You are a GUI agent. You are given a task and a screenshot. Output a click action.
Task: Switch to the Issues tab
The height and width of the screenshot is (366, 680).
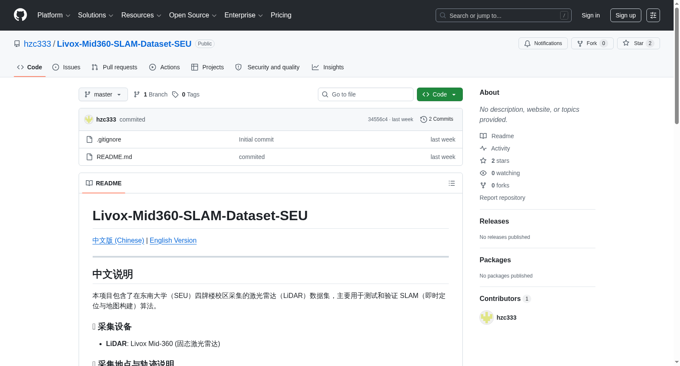pyautogui.click(x=66, y=67)
